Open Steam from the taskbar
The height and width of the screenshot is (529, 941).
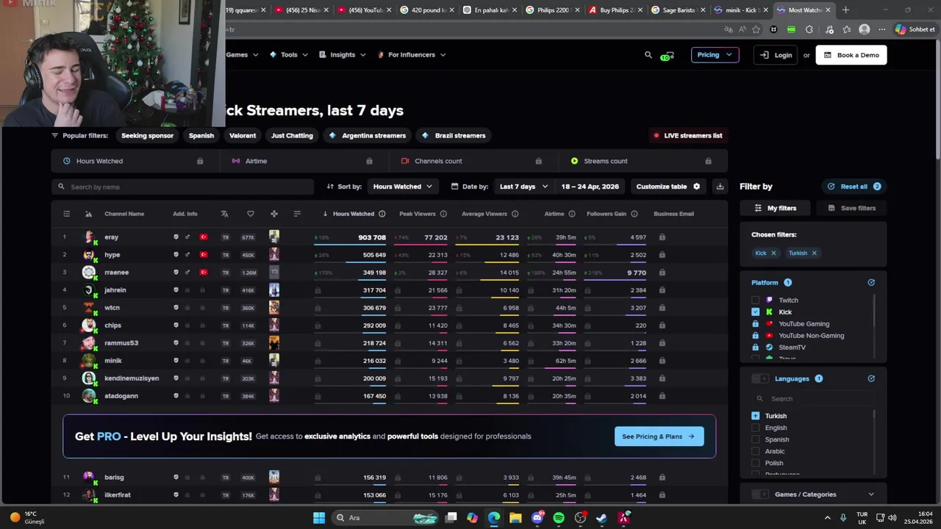click(601, 518)
